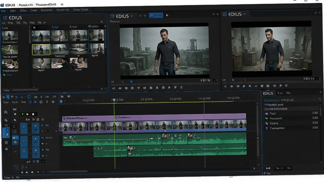Screen dimensions: 324x182
Task: Click the orange play-shaped button above track headers
Action: pos(28,114)
